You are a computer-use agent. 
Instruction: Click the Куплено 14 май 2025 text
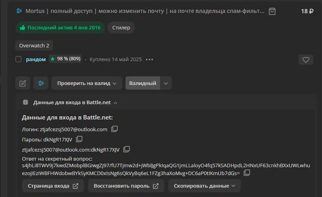point(116,60)
